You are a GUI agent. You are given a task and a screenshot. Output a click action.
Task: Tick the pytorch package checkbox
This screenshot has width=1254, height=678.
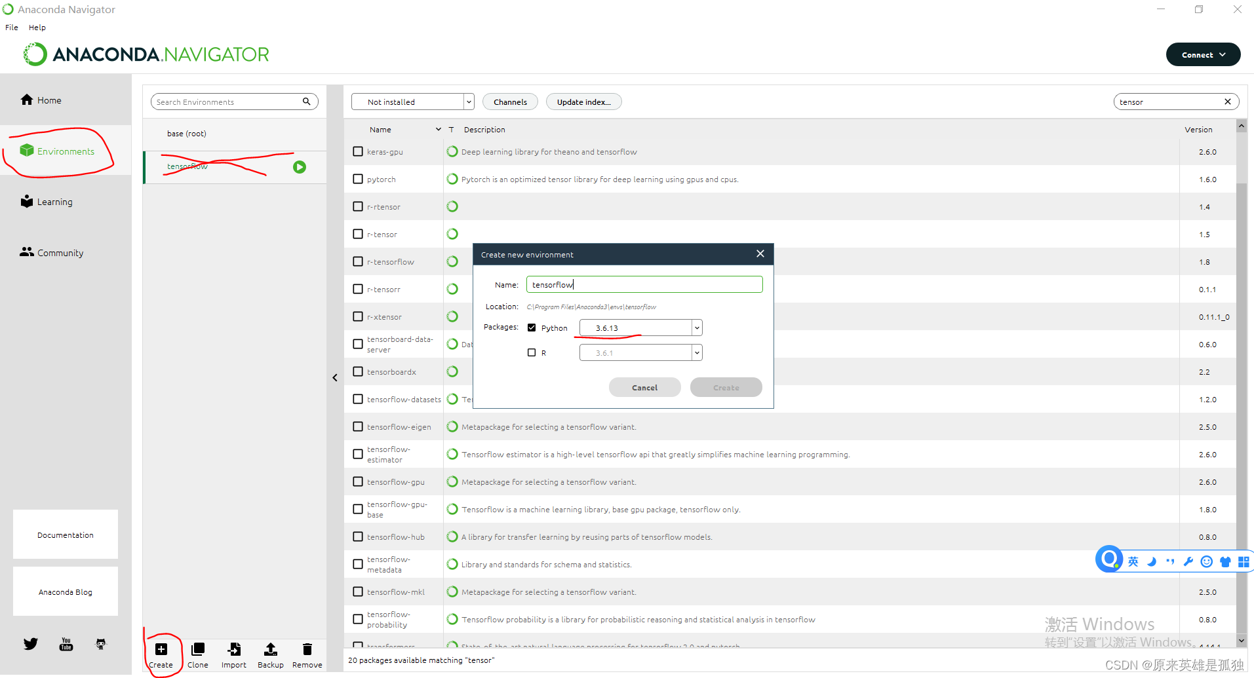click(358, 179)
